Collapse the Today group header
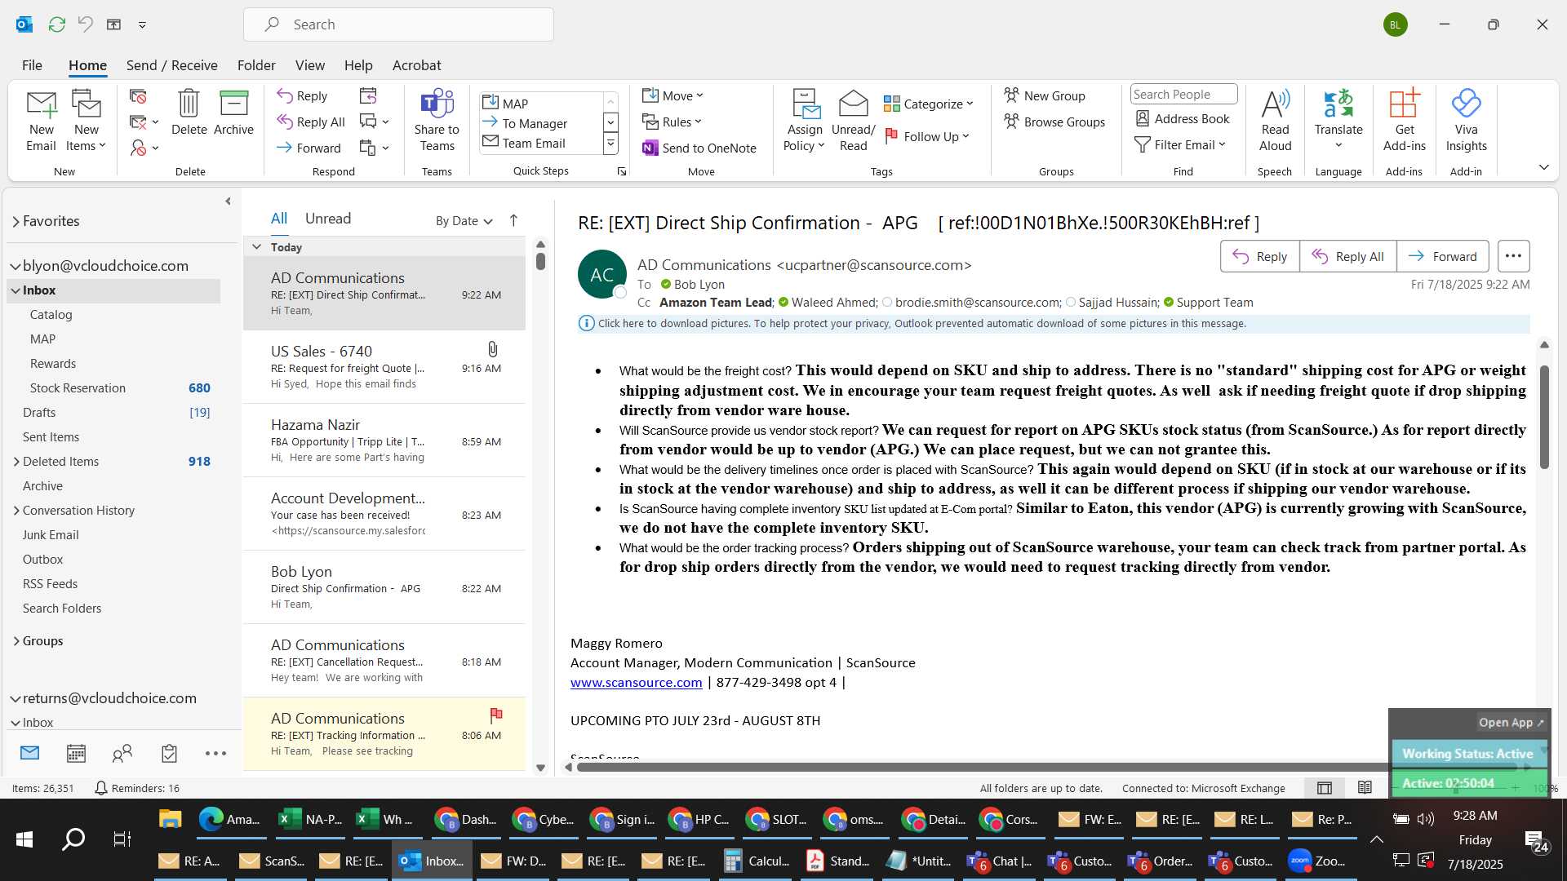Image resolution: width=1567 pixels, height=881 pixels. tap(257, 246)
